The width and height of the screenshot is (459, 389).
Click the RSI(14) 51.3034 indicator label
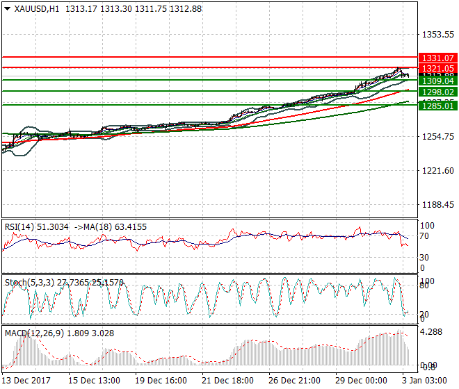click(37, 227)
